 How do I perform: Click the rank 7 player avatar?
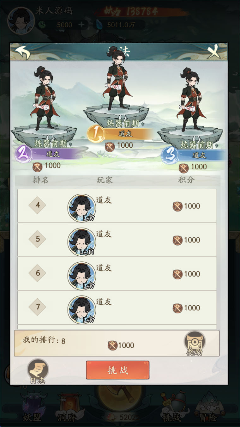click(81, 310)
